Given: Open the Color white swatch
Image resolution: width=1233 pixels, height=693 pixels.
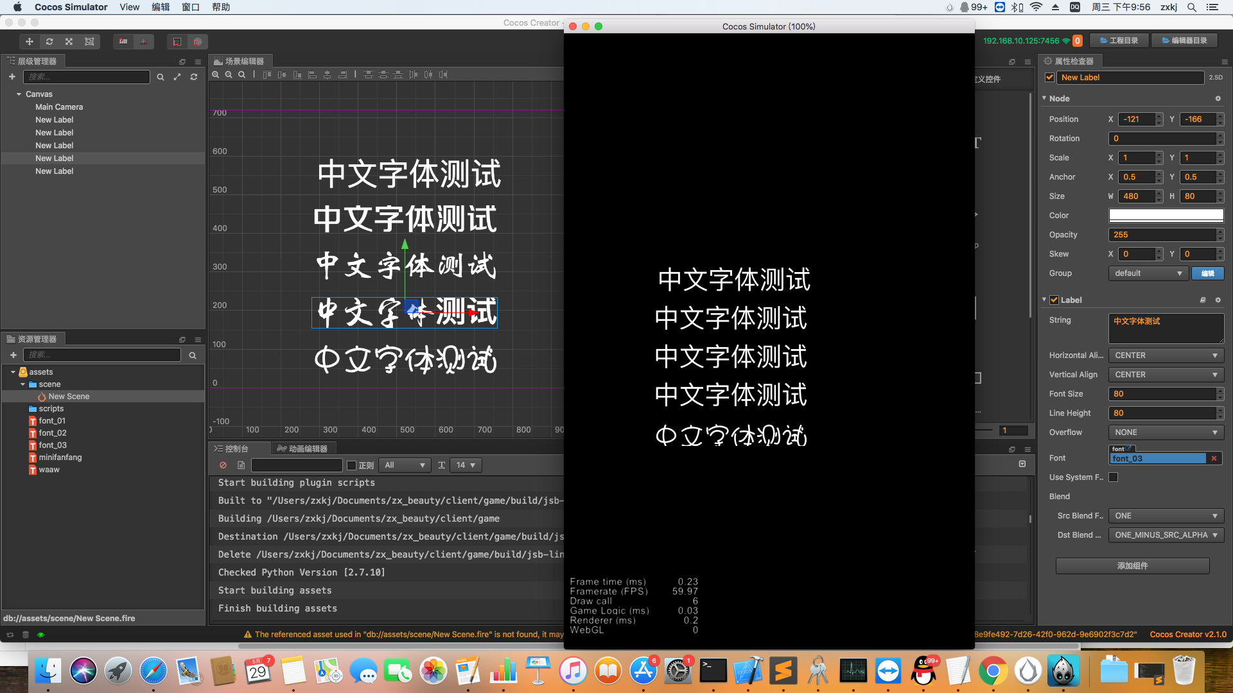Looking at the screenshot, I should coord(1166,216).
